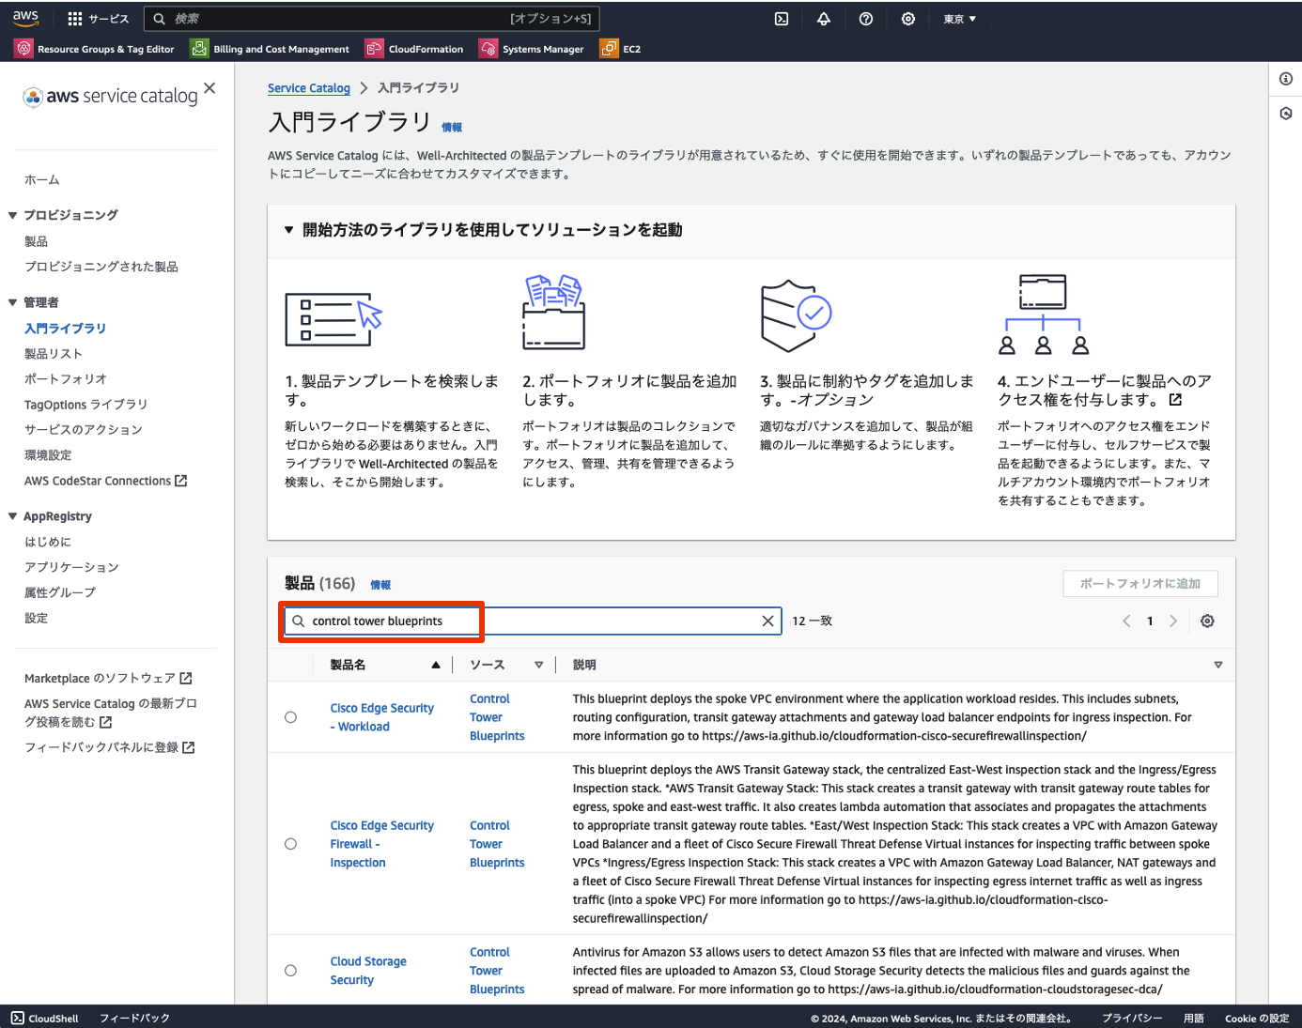Open AWS CloudShell from the top bar
This screenshot has height=1028, width=1302.
click(x=781, y=18)
